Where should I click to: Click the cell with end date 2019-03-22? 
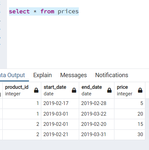(x=97, y=114)
